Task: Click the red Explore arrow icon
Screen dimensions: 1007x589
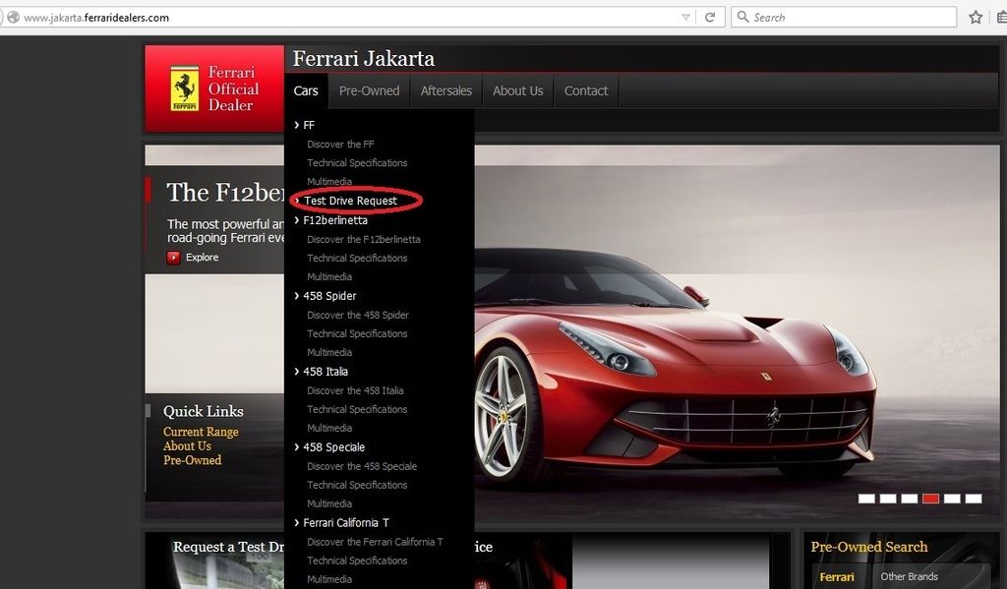Action: pos(173,258)
